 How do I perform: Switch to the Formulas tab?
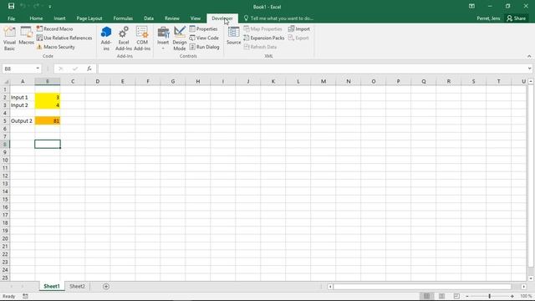pyautogui.click(x=123, y=18)
